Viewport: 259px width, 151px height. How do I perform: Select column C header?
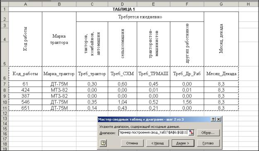(92, 4)
